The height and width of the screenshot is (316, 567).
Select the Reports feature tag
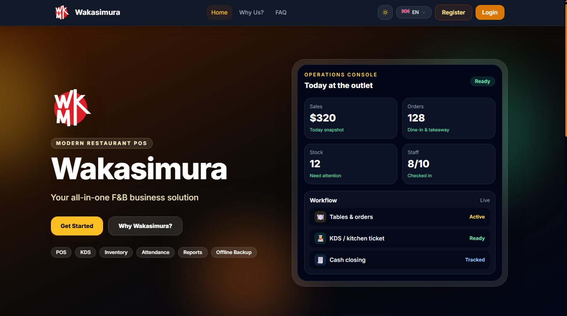point(193,252)
